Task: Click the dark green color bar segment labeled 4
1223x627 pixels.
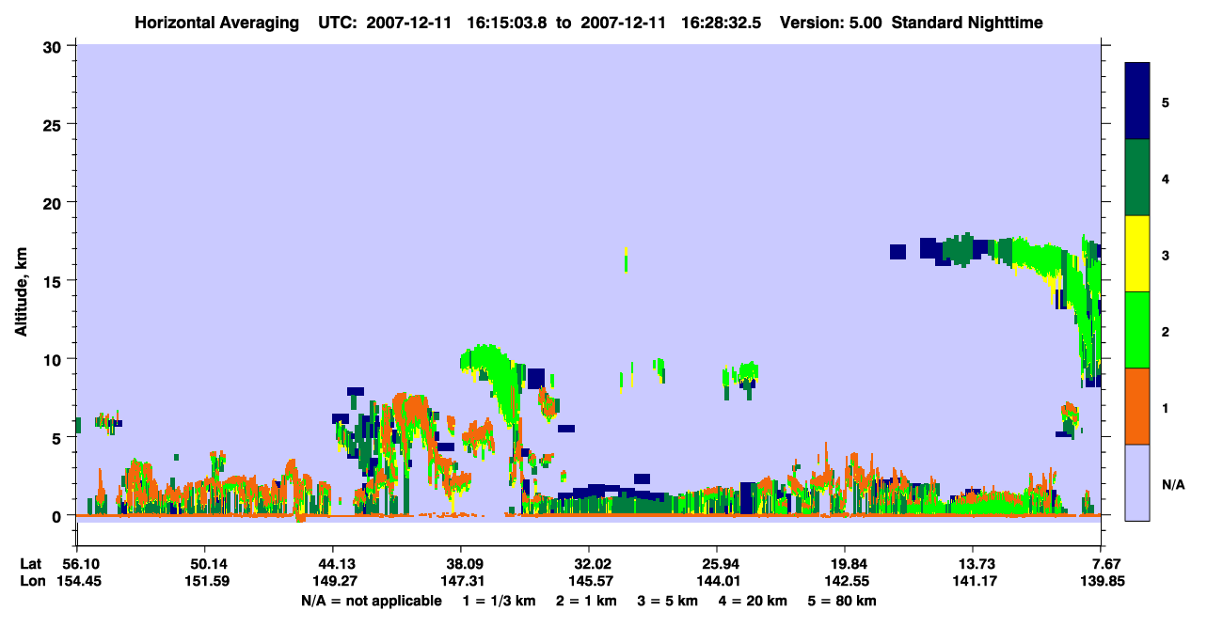Action: click(1137, 178)
